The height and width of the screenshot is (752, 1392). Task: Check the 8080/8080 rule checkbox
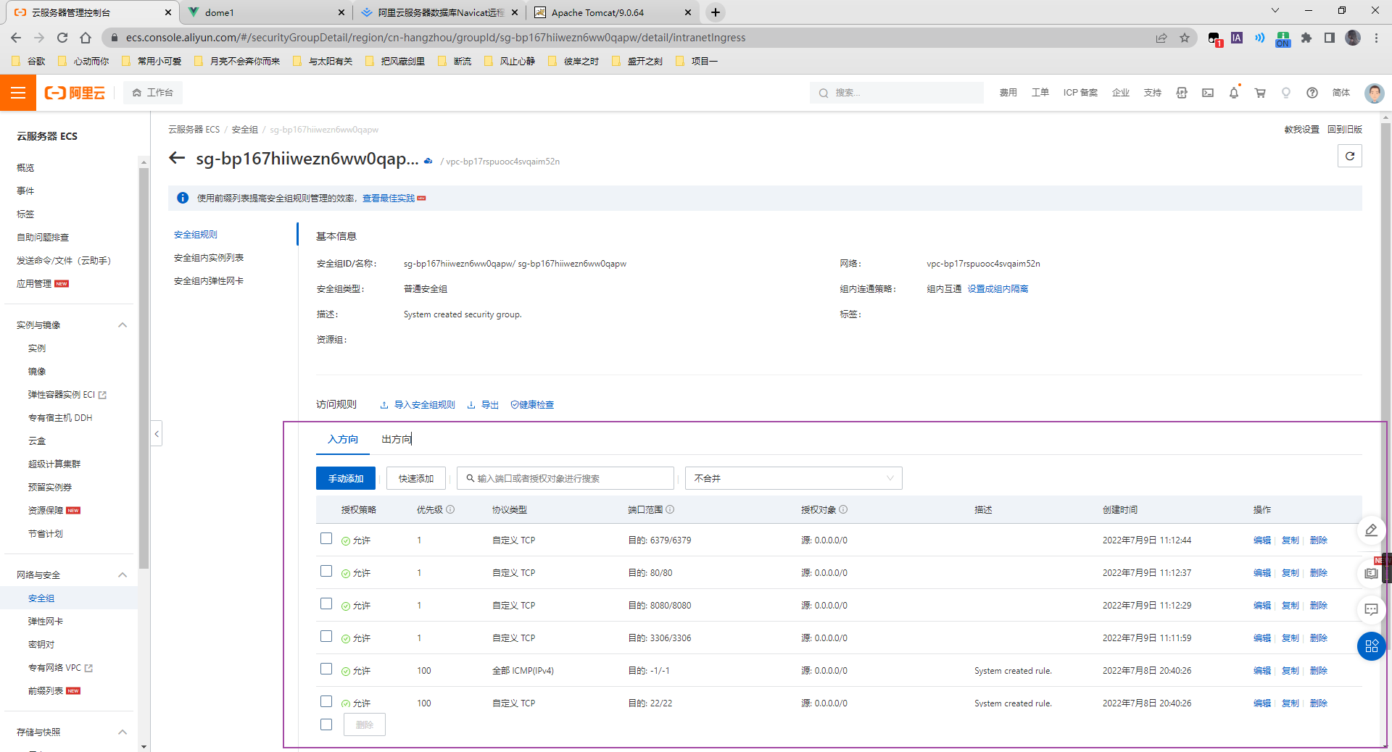(326, 603)
